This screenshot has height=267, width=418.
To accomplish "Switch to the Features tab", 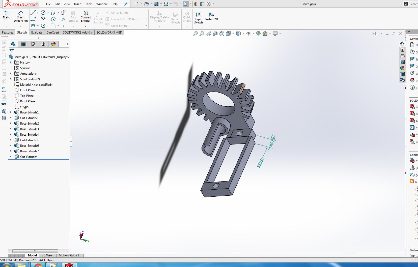I will click(8, 33).
